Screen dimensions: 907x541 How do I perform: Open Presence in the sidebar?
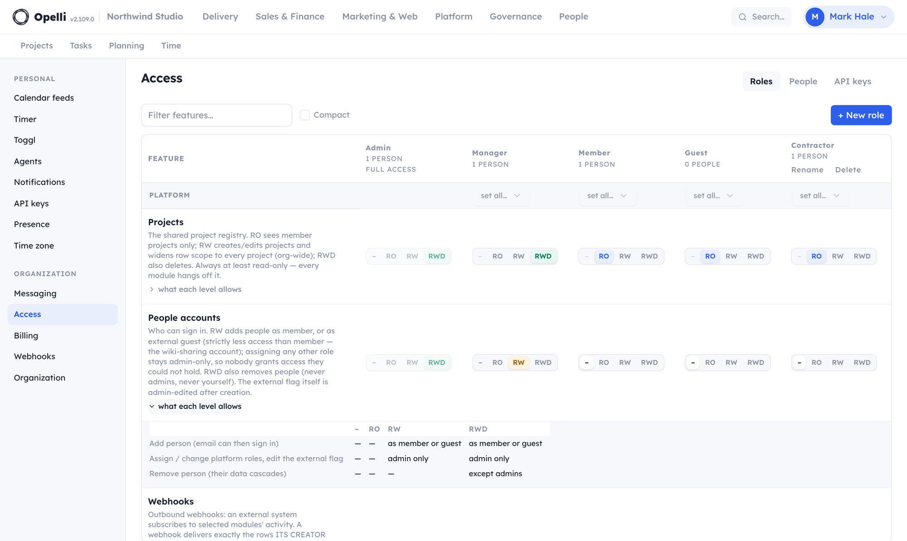pyautogui.click(x=63, y=224)
